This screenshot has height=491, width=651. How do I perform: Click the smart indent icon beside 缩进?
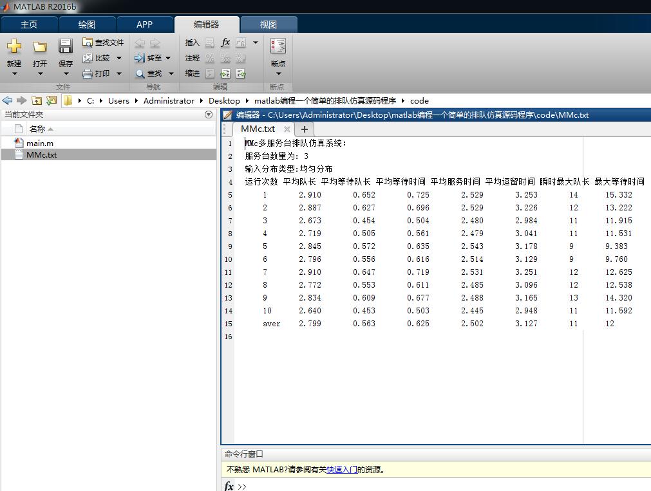point(210,74)
